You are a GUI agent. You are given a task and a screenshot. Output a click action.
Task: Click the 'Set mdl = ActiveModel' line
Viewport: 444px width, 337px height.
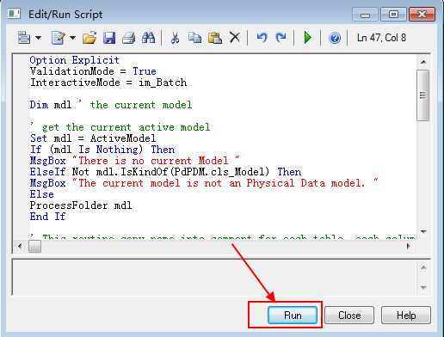pos(93,138)
